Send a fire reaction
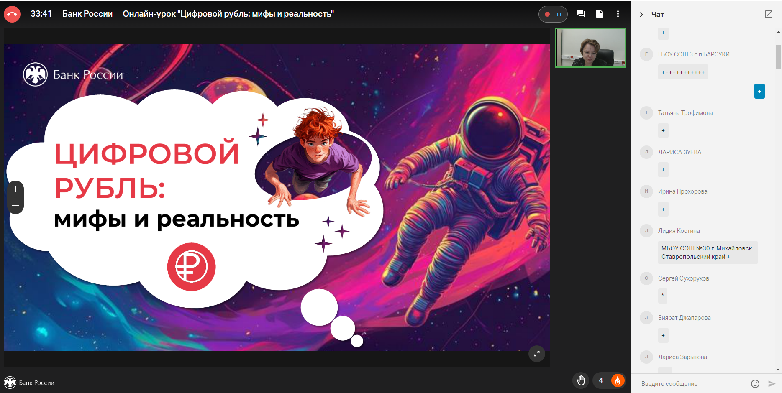This screenshot has width=782, height=393. 618,380
